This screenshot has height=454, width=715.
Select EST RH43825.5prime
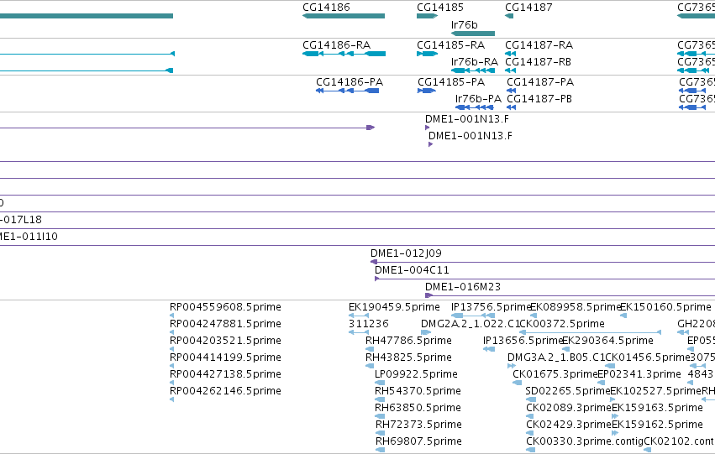pyautogui.click(x=408, y=357)
